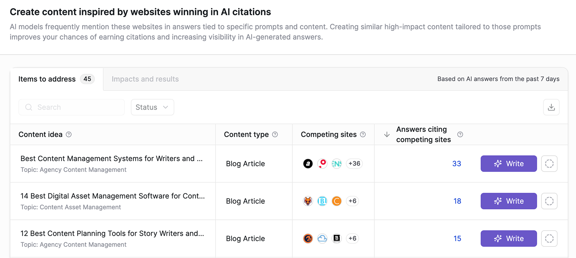Click the export download icon

(551, 107)
